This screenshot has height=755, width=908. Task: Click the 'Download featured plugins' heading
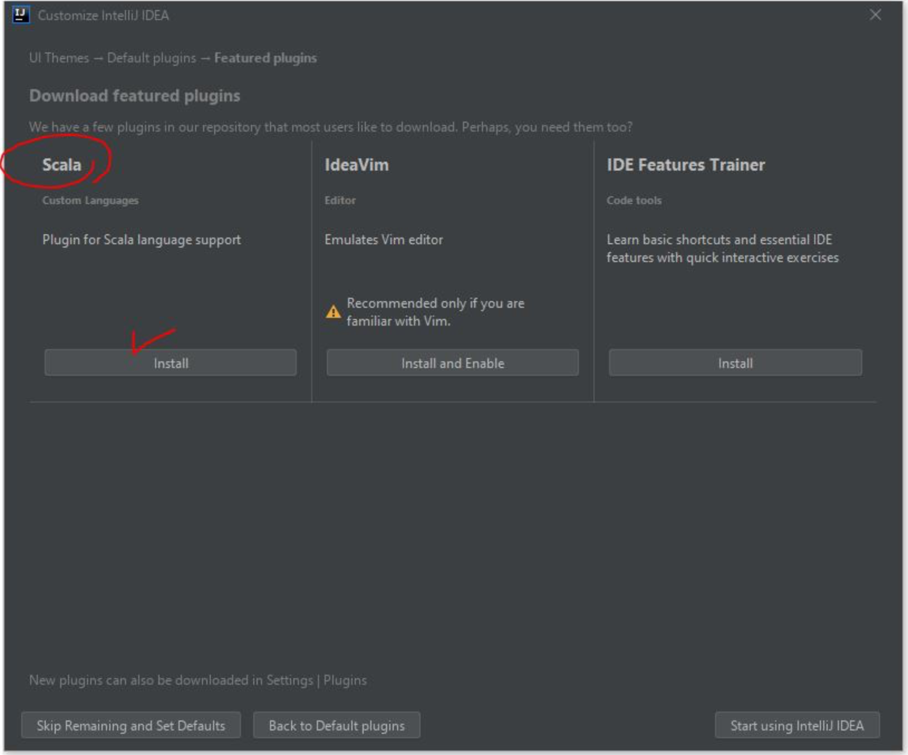134,96
